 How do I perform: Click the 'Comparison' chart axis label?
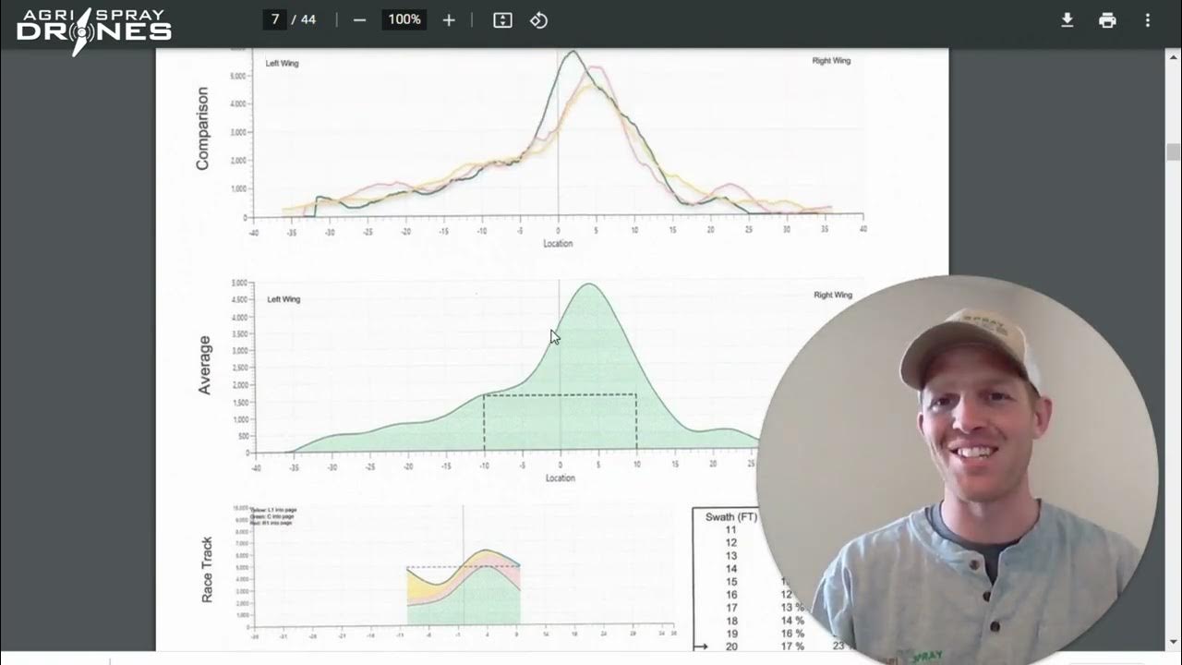[203, 128]
